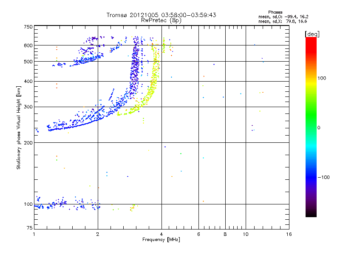Click the y-axis tick label '400'
Image resolution: width=340 pixels, height=255 pixels.
pyautogui.click(x=28, y=81)
